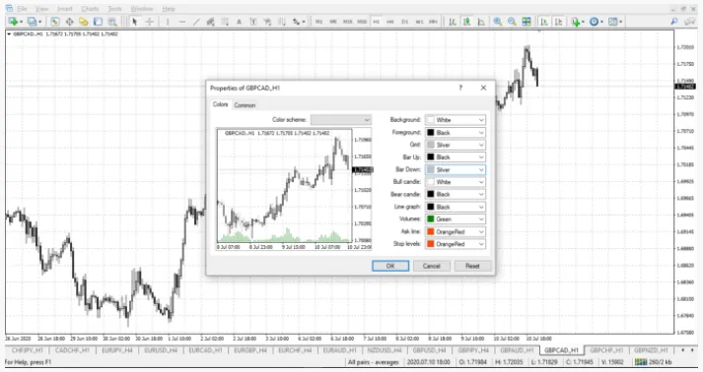Select the Cursor arrow tool
Screen dimensions: 703x372
(x=134, y=22)
